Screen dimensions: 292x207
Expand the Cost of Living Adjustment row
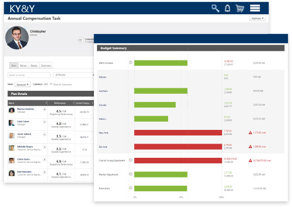coord(131,160)
